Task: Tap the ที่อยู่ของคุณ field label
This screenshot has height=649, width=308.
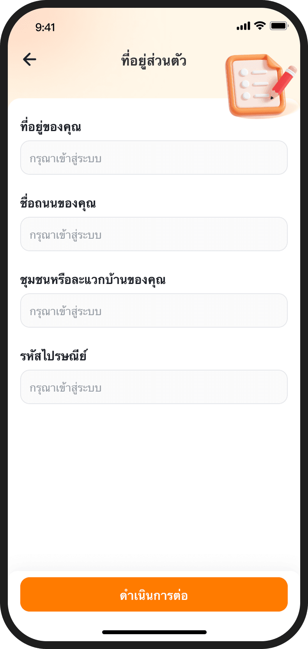Action: pyautogui.click(x=51, y=127)
